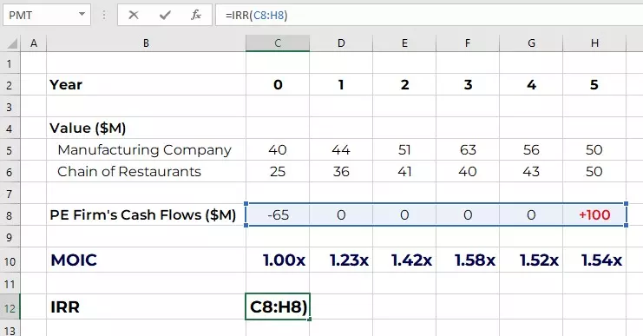Click the 'Manufacturing Company' cell
The image size is (643, 336).
146,149
